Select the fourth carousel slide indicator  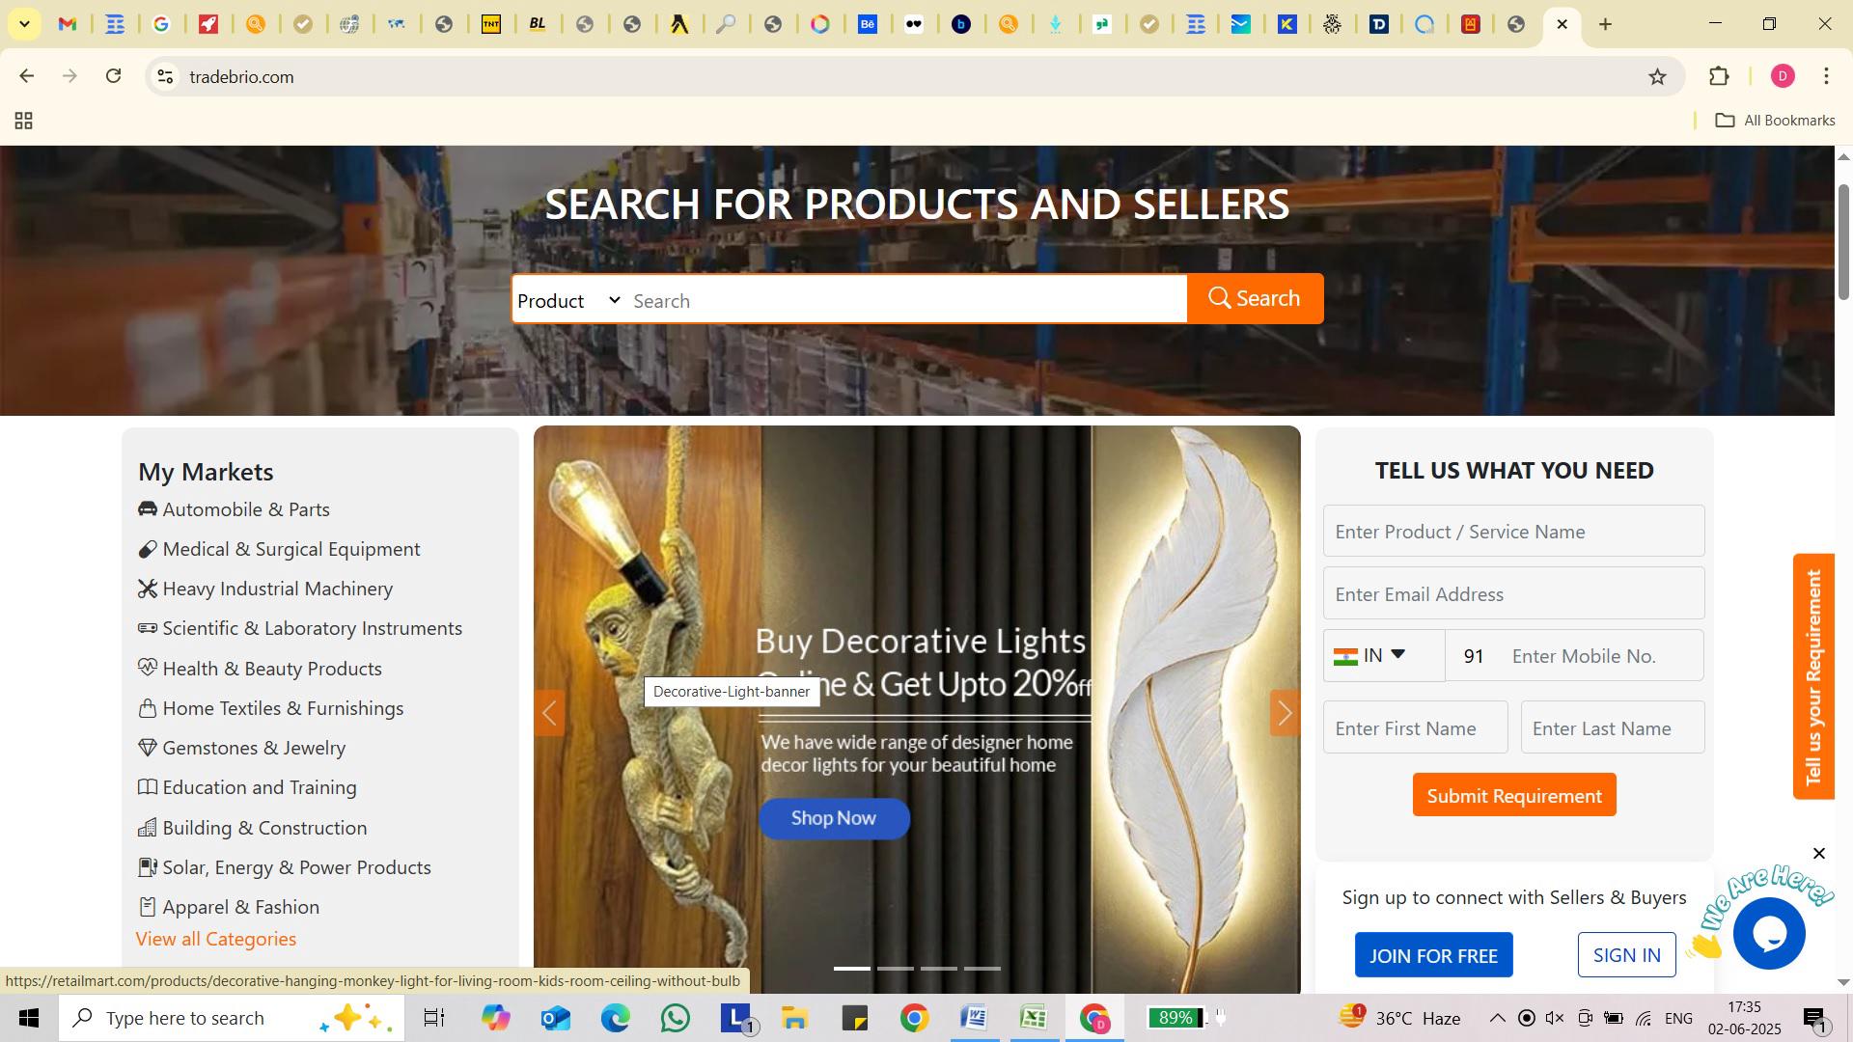(x=982, y=969)
